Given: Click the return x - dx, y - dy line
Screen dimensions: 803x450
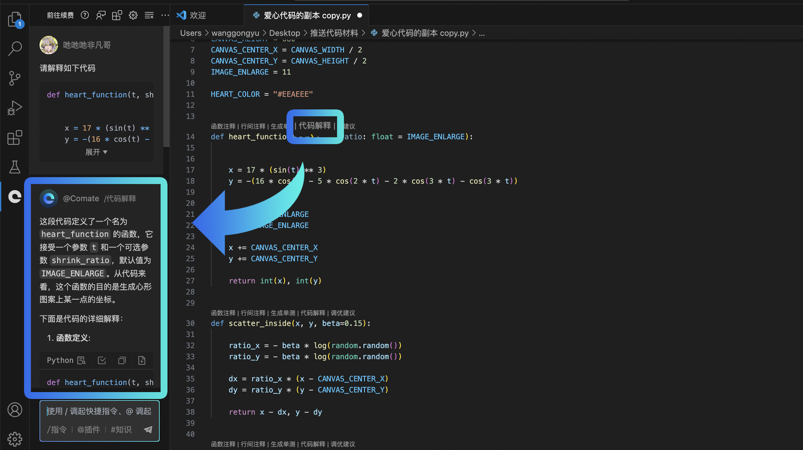Looking at the screenshot, I should (x=275, y=412).
